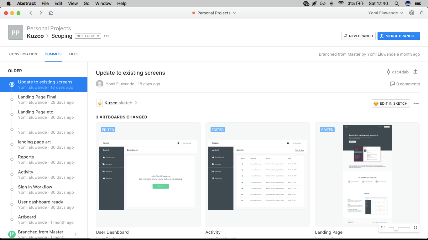The height and width of the screenshot is (240, 428).
Task: Open the 0 comments link
Action: 408,84
